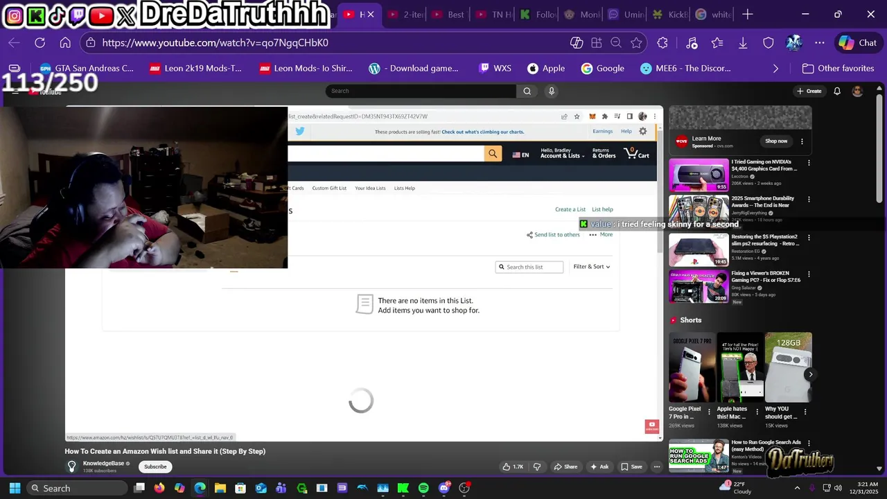887x499 pixels.
Task: Click the browser back arrow
Action: [x=14, y=43]
